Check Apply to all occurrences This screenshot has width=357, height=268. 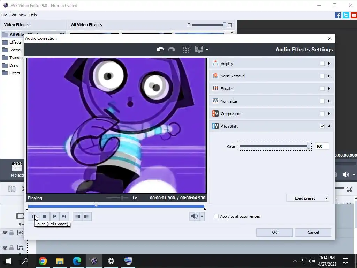coord(216,216)
